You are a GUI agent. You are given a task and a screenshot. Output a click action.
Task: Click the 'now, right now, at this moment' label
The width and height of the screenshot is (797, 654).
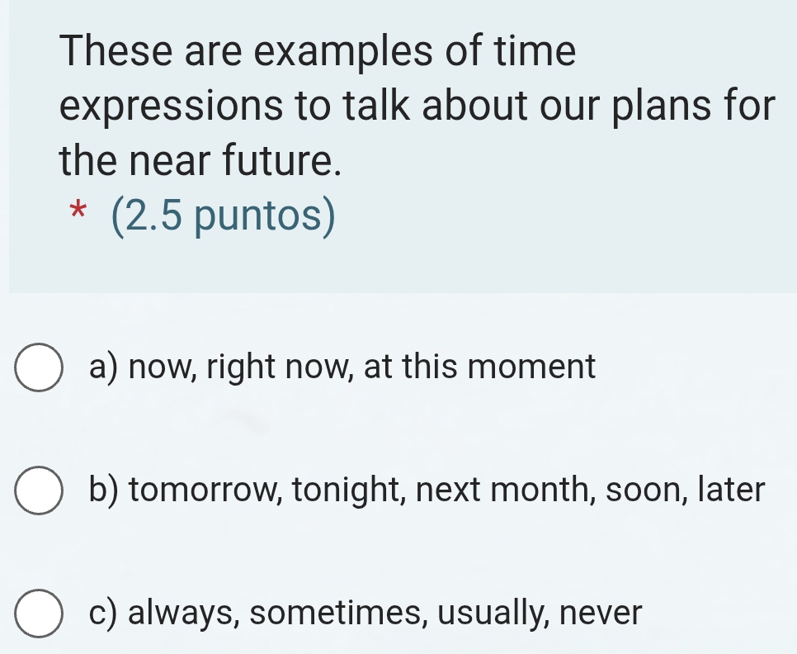coord(342,367)
